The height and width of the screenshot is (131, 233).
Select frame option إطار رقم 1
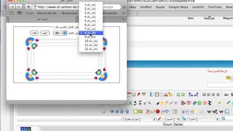coord(91,5)
